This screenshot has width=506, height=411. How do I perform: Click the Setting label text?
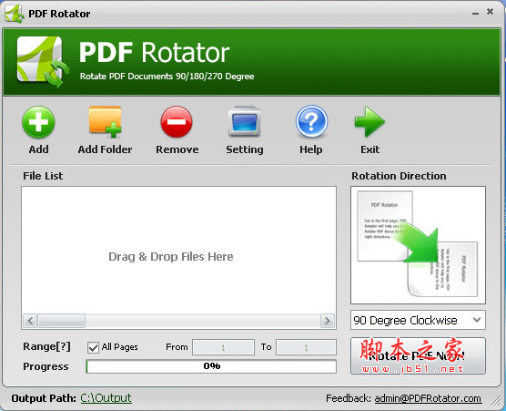(x=245, y=149)
